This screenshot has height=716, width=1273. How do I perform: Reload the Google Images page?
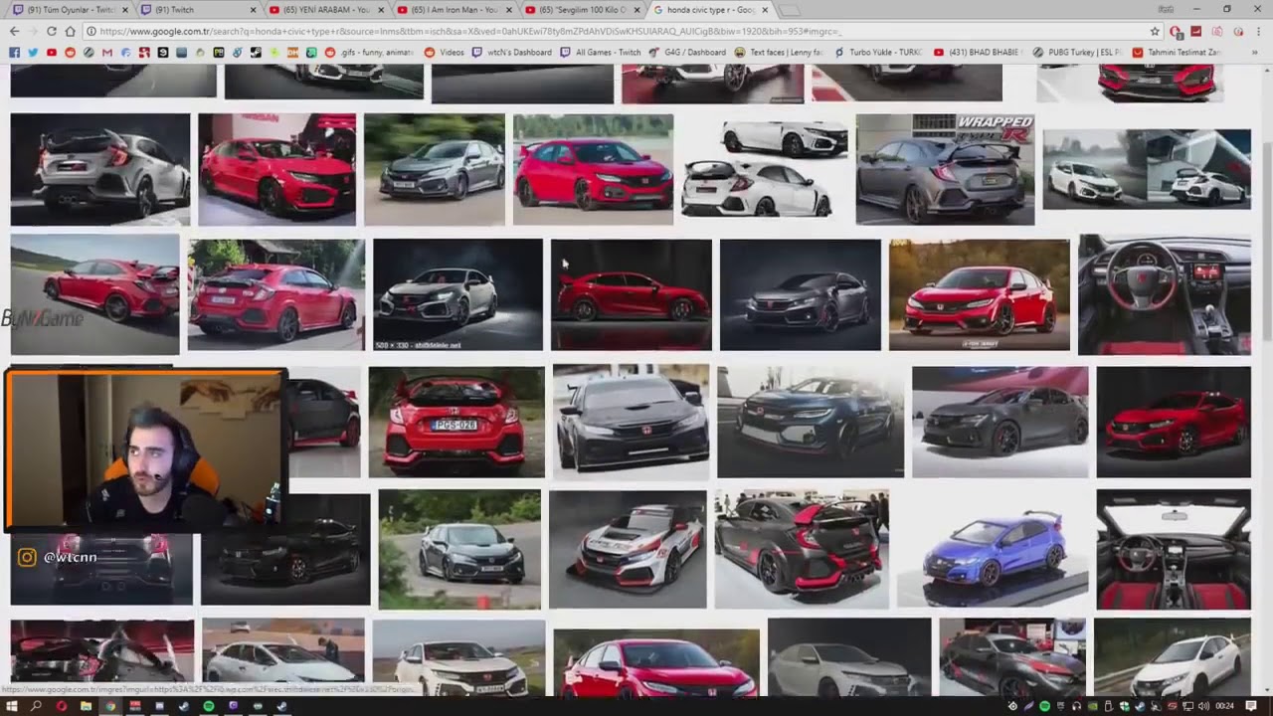(51, 31)
